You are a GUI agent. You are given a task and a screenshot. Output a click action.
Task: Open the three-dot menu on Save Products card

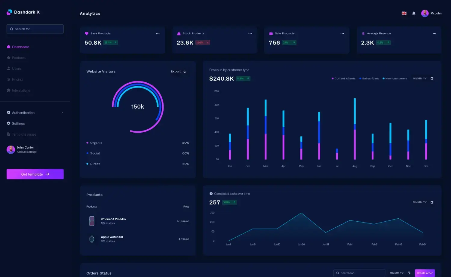click(158, 33)
